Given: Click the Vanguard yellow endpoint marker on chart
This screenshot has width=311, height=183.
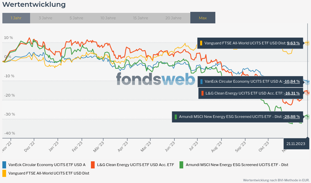Looking at the screenshot, I should [x=307, y=43].
